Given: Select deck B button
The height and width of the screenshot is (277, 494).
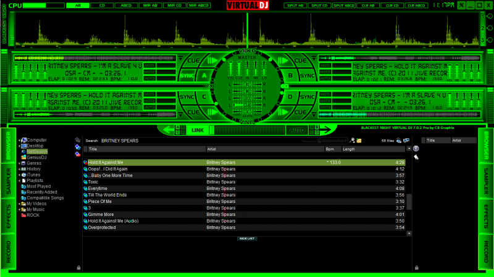Looking at the screenshot, I should (x=290, y=75).
